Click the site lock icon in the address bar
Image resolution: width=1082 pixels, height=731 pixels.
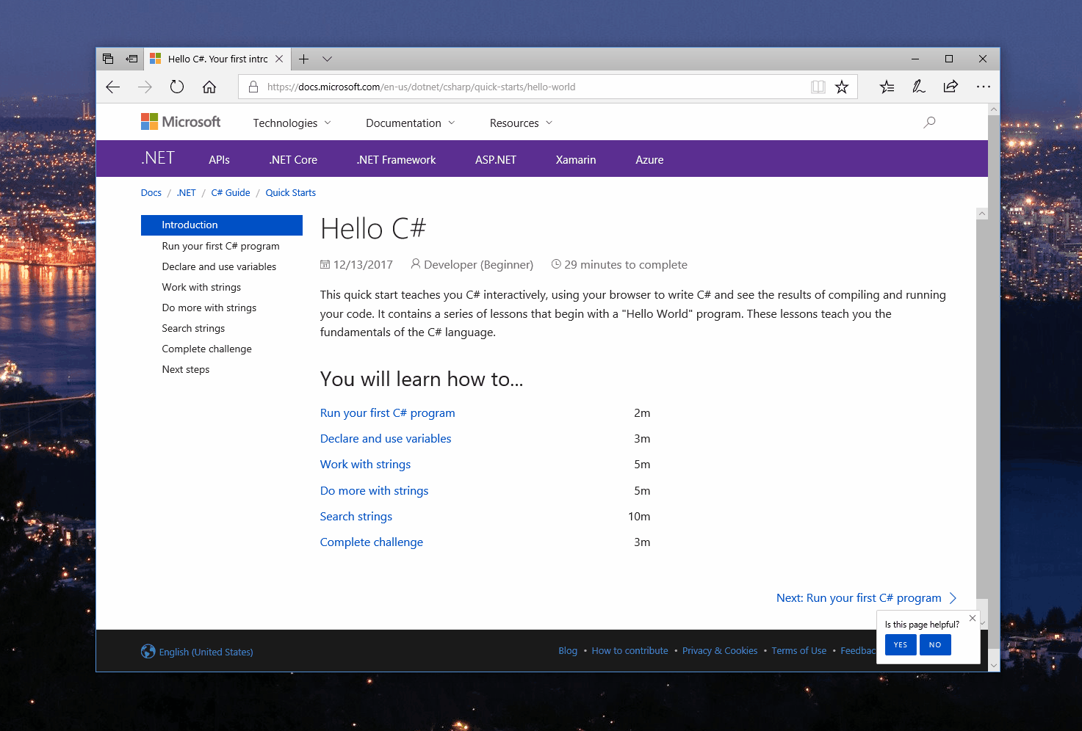253,87
